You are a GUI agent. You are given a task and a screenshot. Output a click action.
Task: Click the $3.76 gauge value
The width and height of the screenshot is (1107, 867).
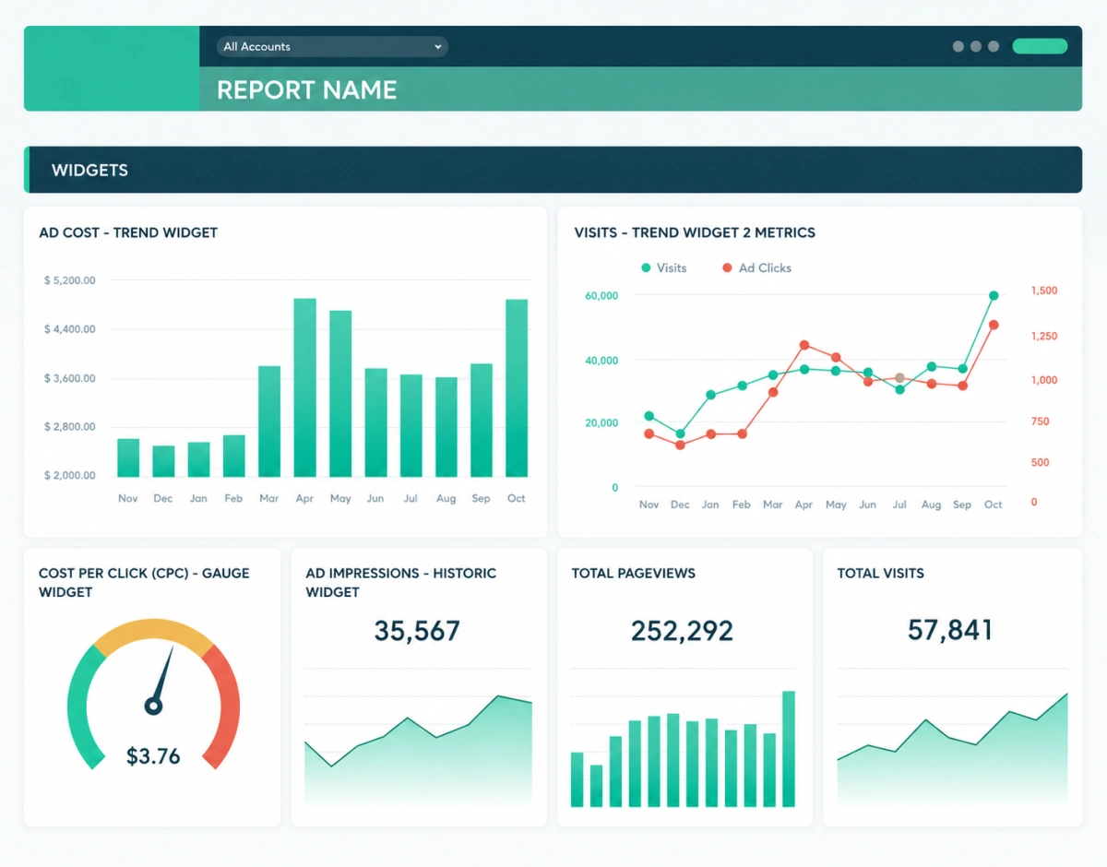pyautogui.click(x=153, y=756)
